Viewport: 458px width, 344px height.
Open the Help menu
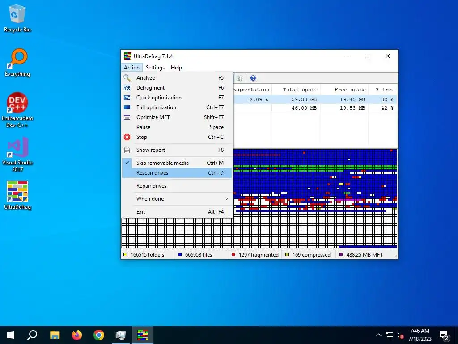tap(176, 68)
